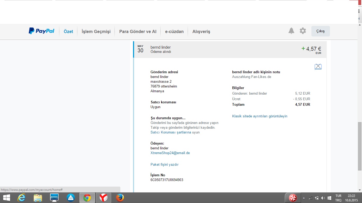This screenshot has height=203, width=362.
Task: Open the İşlem Geçmişi tab
Action: tap(96, 31)
